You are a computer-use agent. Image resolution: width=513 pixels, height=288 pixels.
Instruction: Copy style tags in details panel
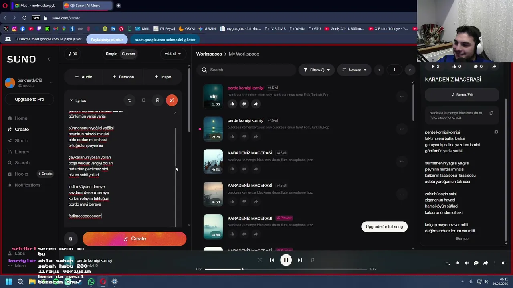[x=491, y=113]
